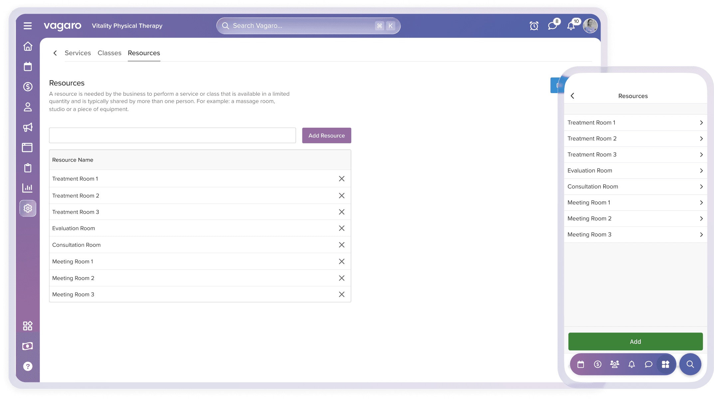Remove Consultation Room with X
Viewport: 714px width, 399px height.
pos(341,245)
